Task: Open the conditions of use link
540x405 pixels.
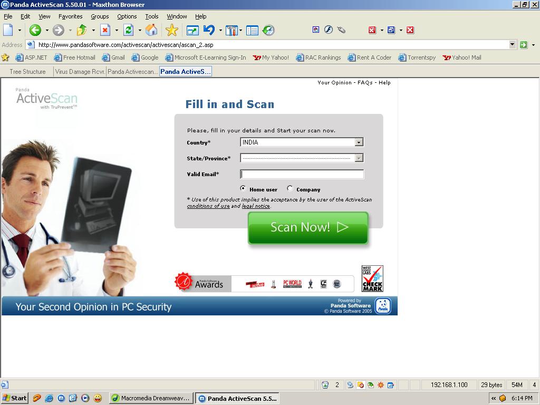Action: [x=208, y=206]
